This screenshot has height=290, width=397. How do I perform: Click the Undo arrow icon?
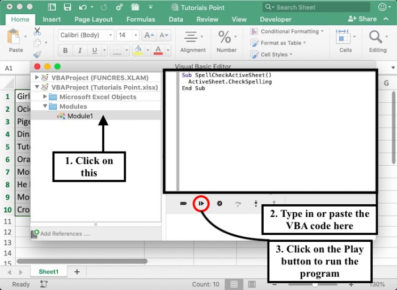point(83,7)
